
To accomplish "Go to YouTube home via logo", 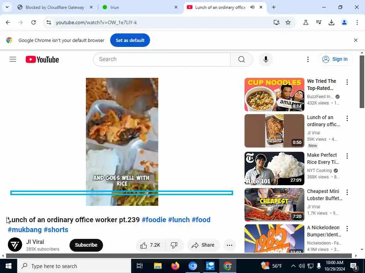I will coord(42,59).
